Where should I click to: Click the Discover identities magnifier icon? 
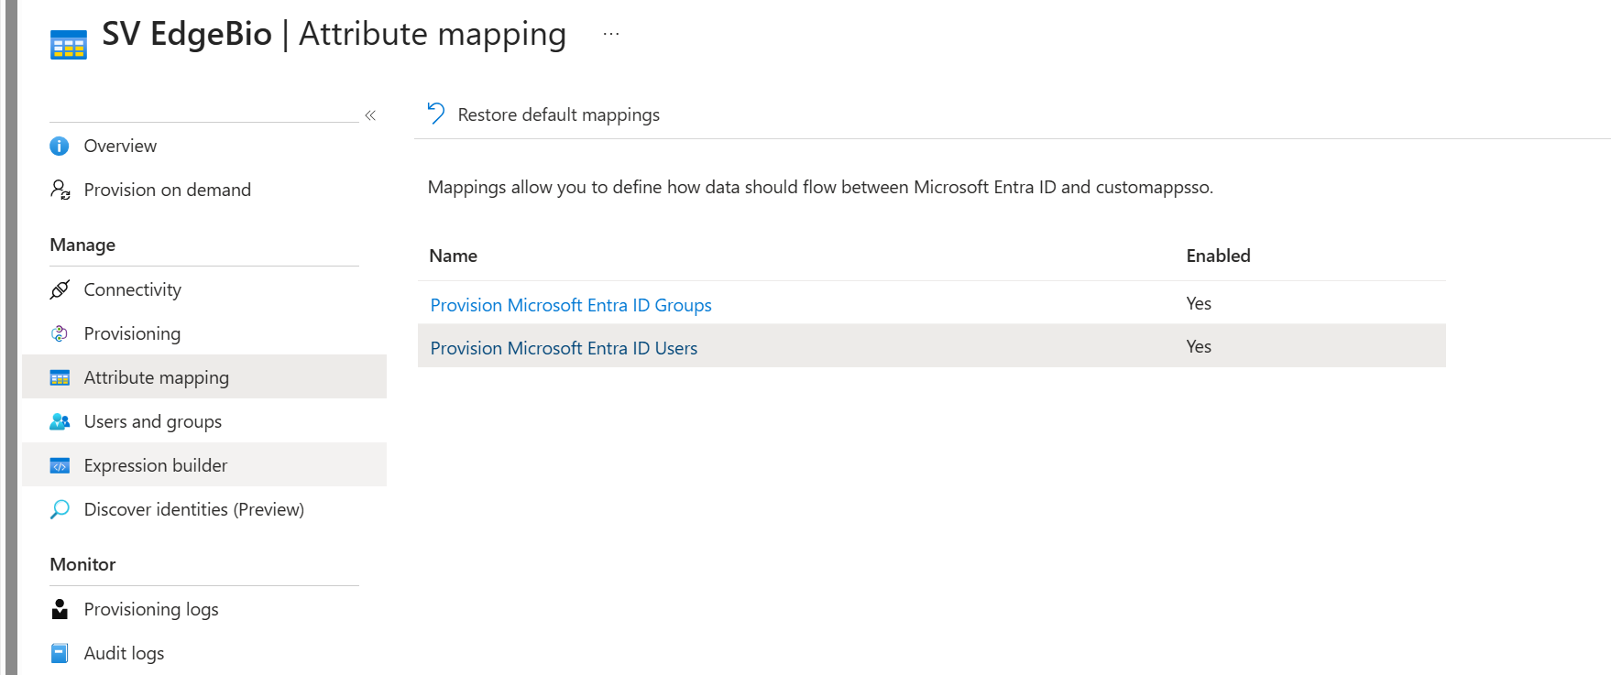click(x=60, y=509)
